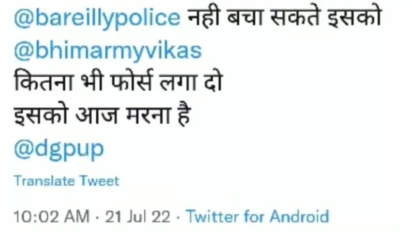The image size is (412, 232).
Task: Click the text नही बचा सकते इसको
Action: click(284, 17)
